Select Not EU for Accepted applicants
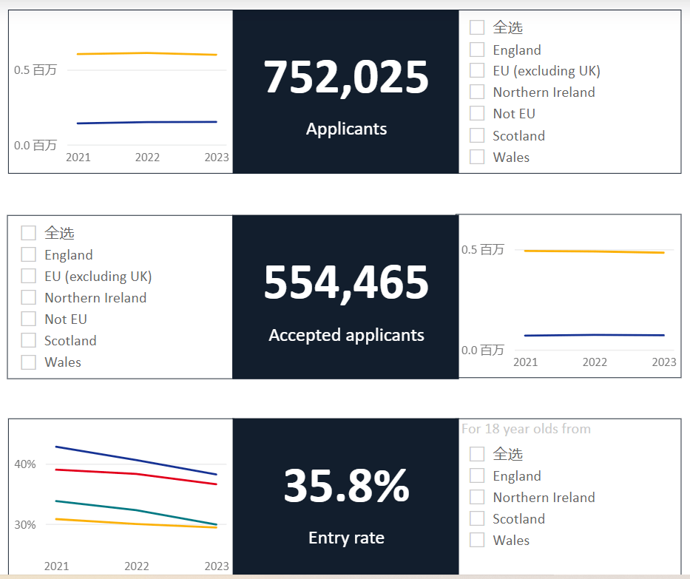The image size is (690, 579). pyautogui.click(x=29, y=319)
